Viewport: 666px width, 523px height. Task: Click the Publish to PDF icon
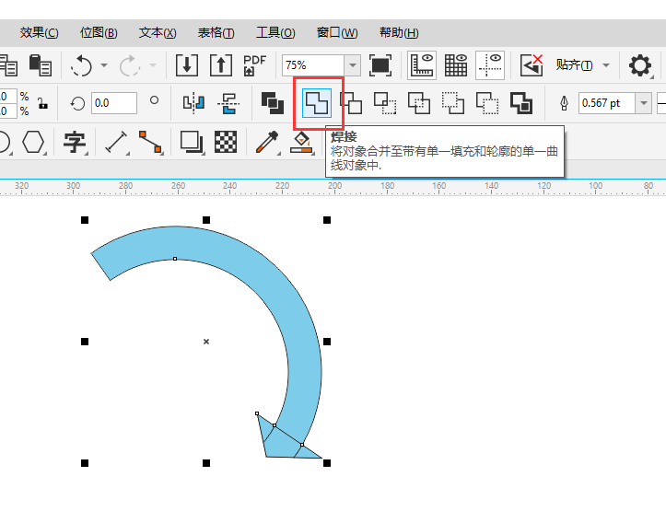254,65
